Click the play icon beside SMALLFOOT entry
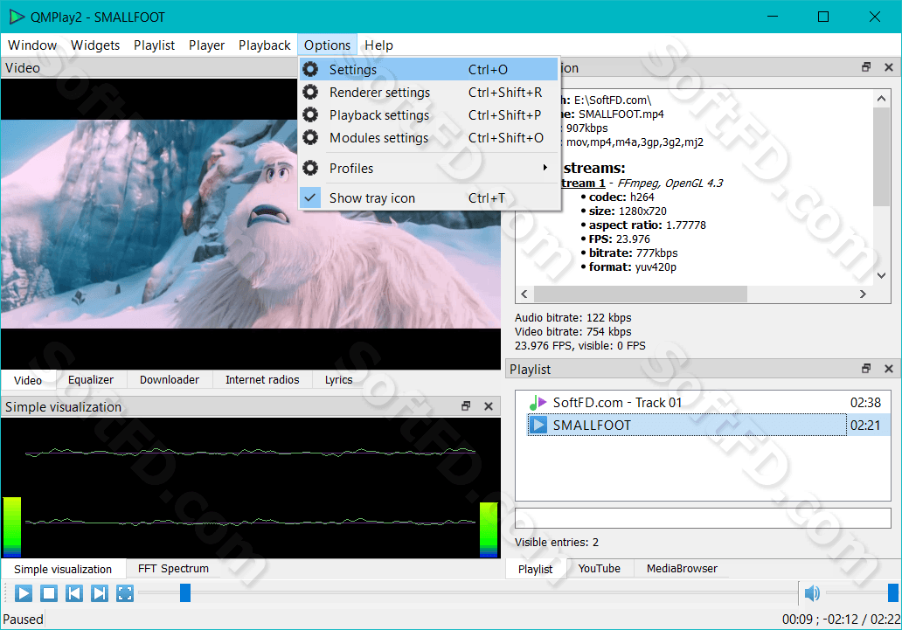902x630 pixels. pyautogui.click(x=538, y=426)
